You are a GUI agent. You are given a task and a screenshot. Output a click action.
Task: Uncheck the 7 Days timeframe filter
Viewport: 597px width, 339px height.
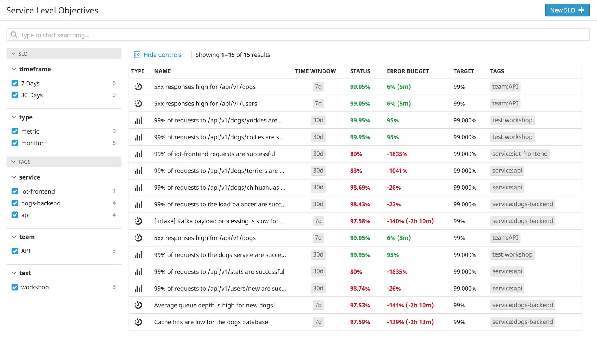pos(15,83)
